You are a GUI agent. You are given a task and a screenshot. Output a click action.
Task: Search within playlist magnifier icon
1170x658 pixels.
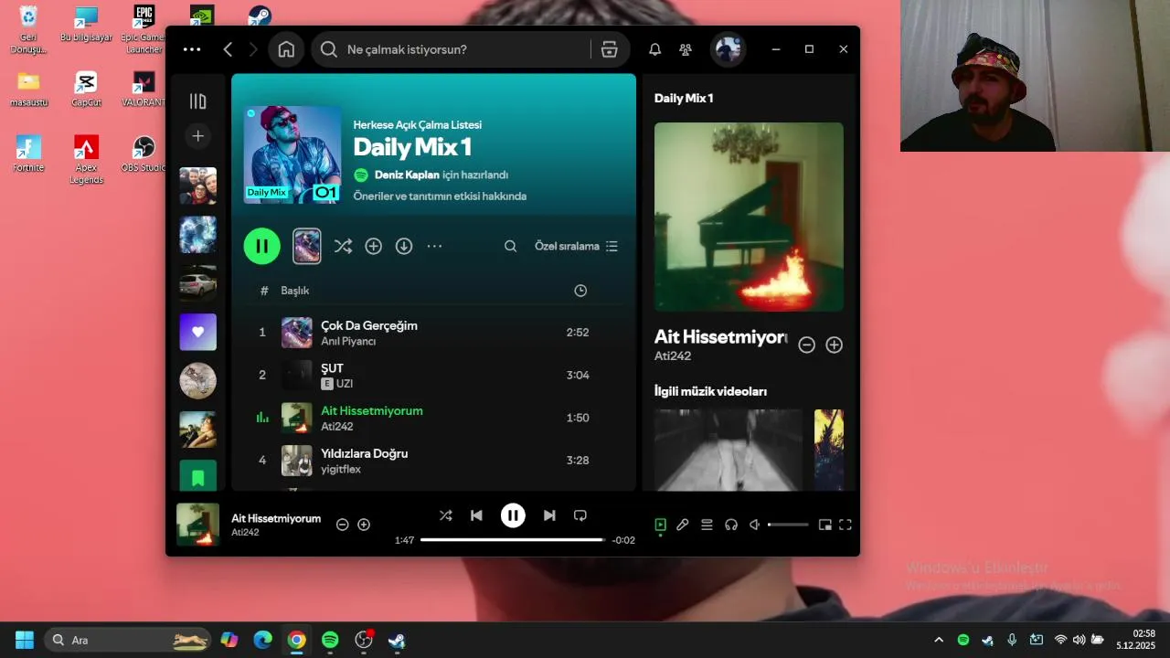511,246
